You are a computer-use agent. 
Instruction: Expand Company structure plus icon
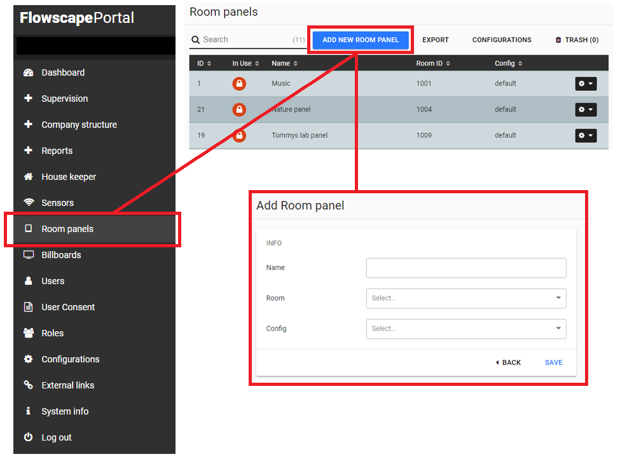(29, 124)
